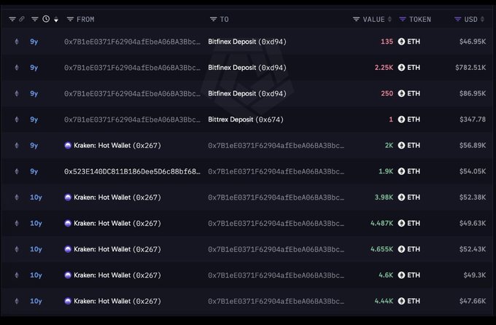Click Ethereum chain icon in the 4.44K ETH row
The height and width of the screenshot is (325, 496).
point(17,301)
